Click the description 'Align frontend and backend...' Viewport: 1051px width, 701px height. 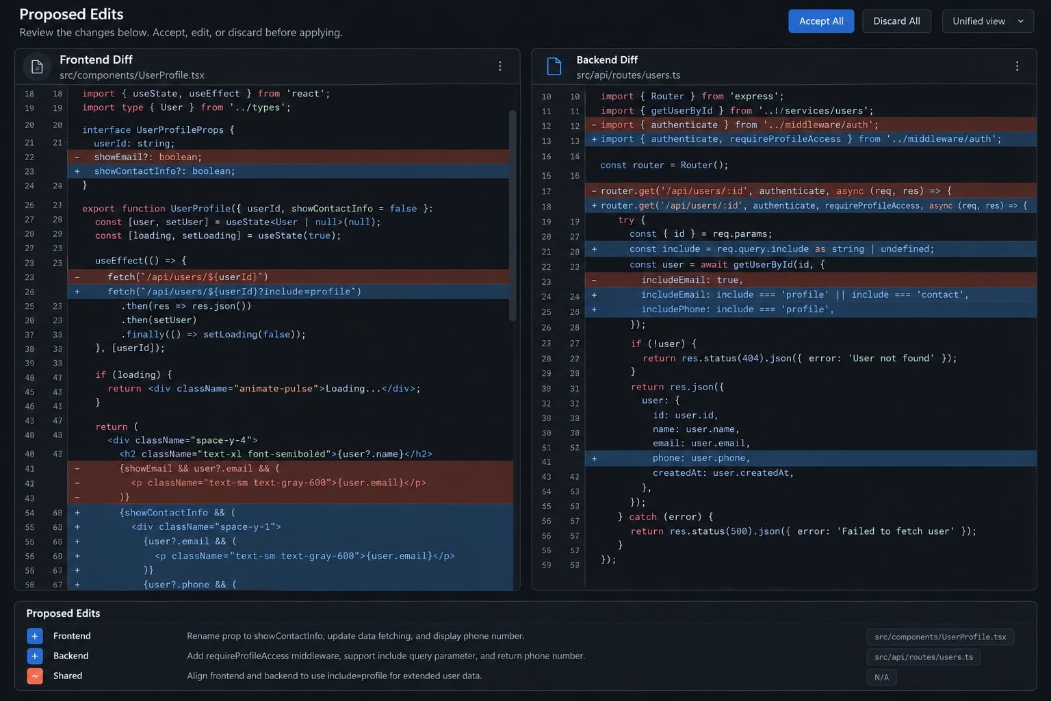(334, 676)
